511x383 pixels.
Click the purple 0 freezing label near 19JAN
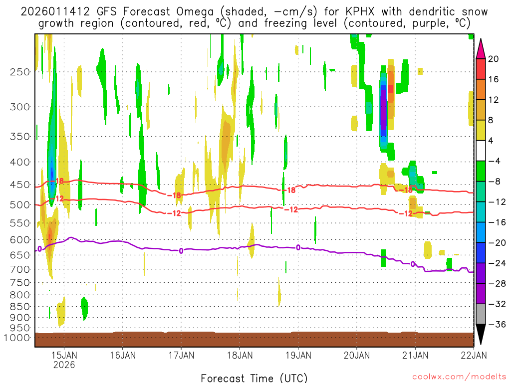(x=298, y=248)
